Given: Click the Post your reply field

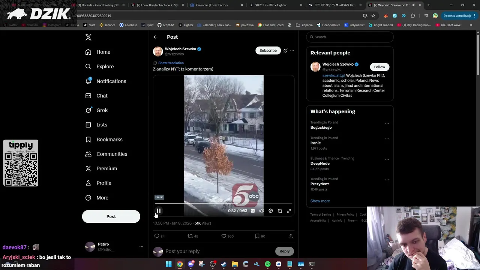Looking at the screenshot, I should click(x=219, y=251).
